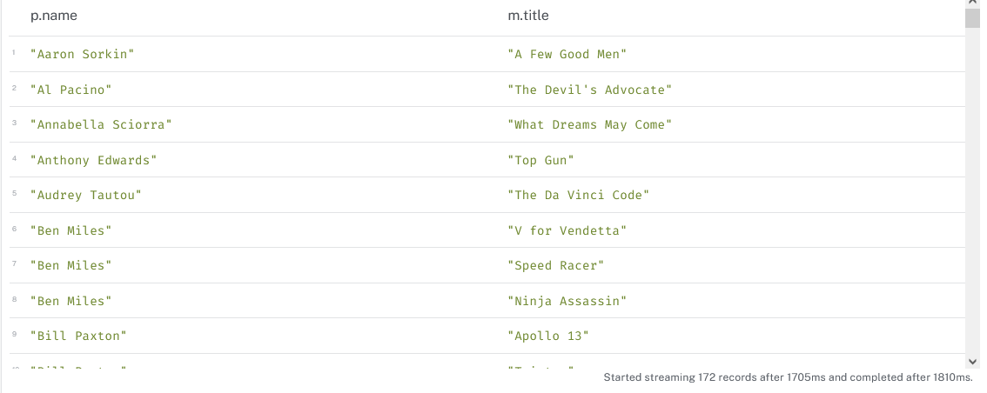Click the scrollbar down arrow

click(972, 362)
